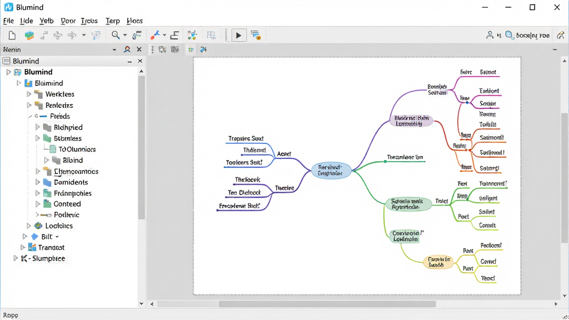Select the Ten Dielocct mind map branch

(244, 193)
